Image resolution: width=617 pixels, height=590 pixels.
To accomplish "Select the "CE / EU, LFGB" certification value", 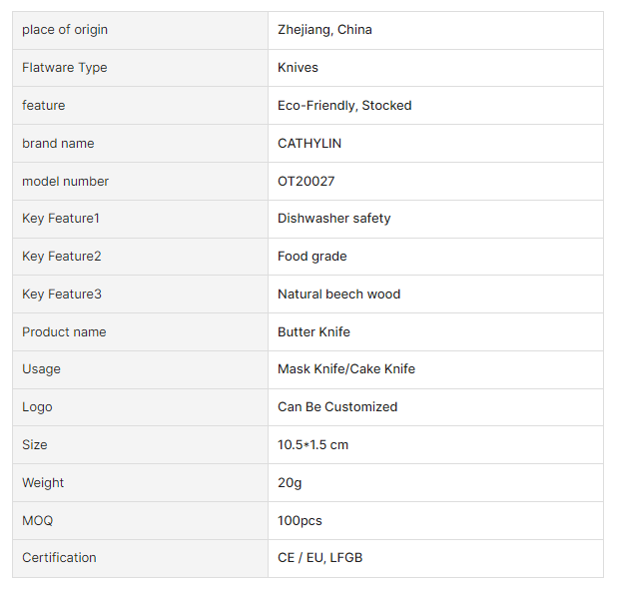I will tap(319, 558).
